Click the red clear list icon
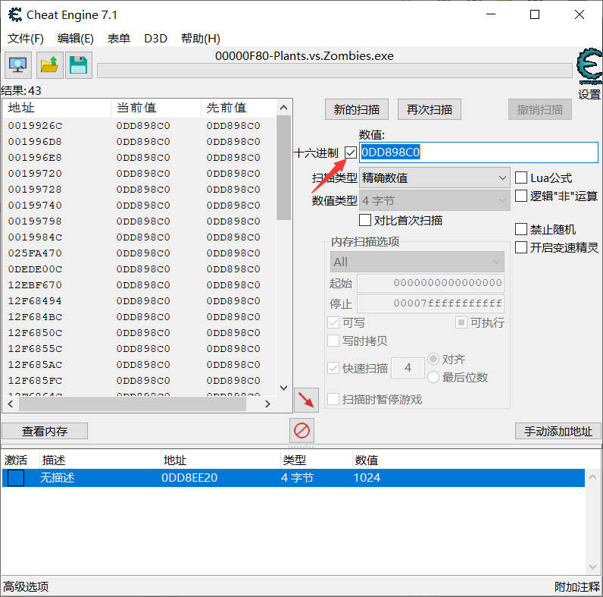 [302, 430]
